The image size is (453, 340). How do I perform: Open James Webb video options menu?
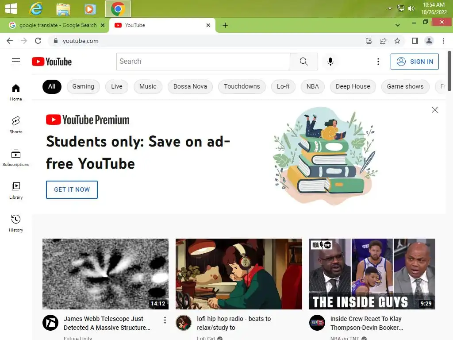165,320
